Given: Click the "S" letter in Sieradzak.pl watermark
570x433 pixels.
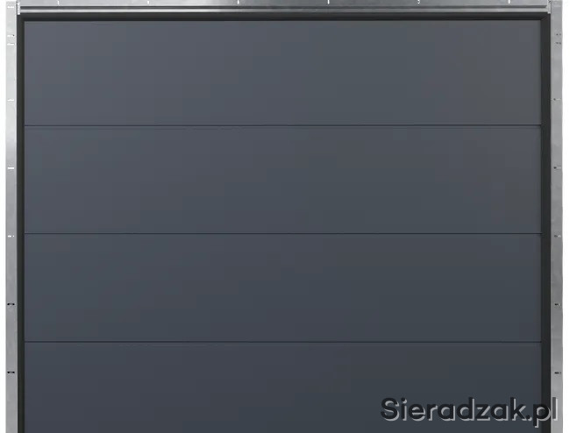Looking at the screenshot, I should pos(389,409).
